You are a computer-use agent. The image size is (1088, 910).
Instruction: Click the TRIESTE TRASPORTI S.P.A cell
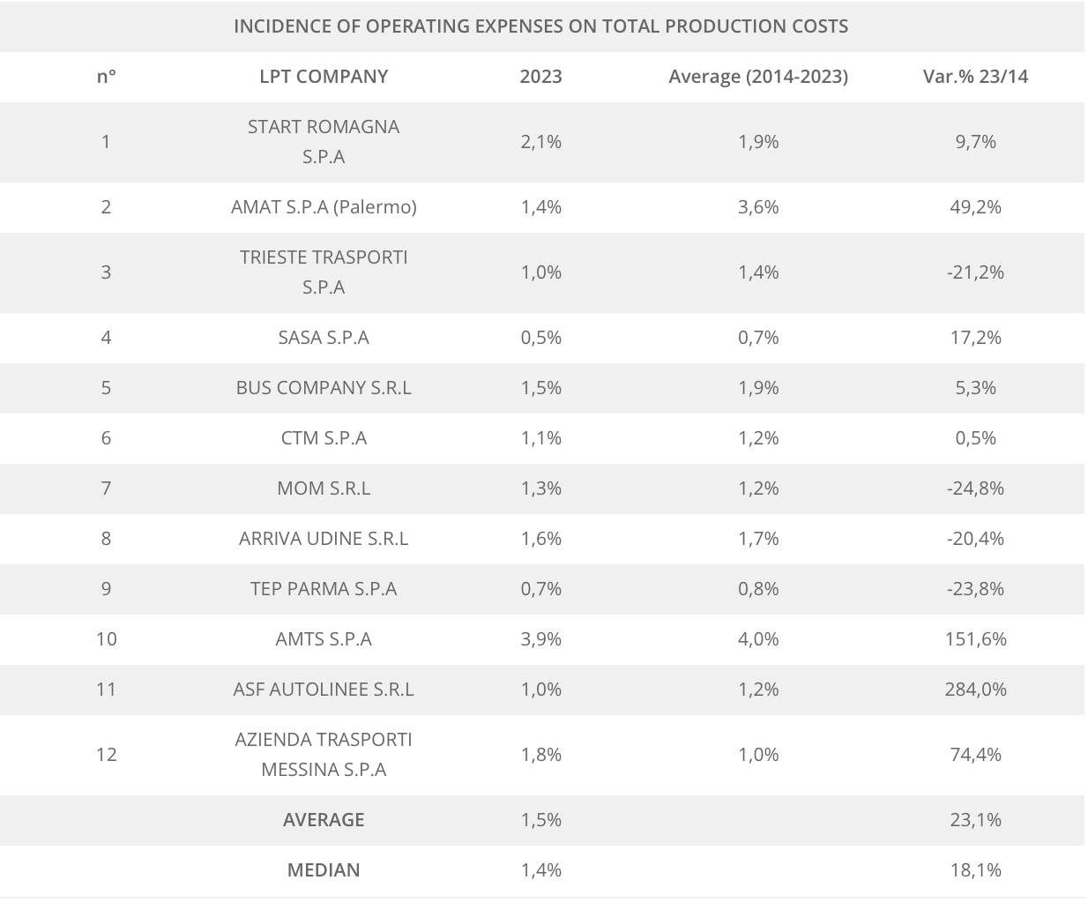(324, 272)
